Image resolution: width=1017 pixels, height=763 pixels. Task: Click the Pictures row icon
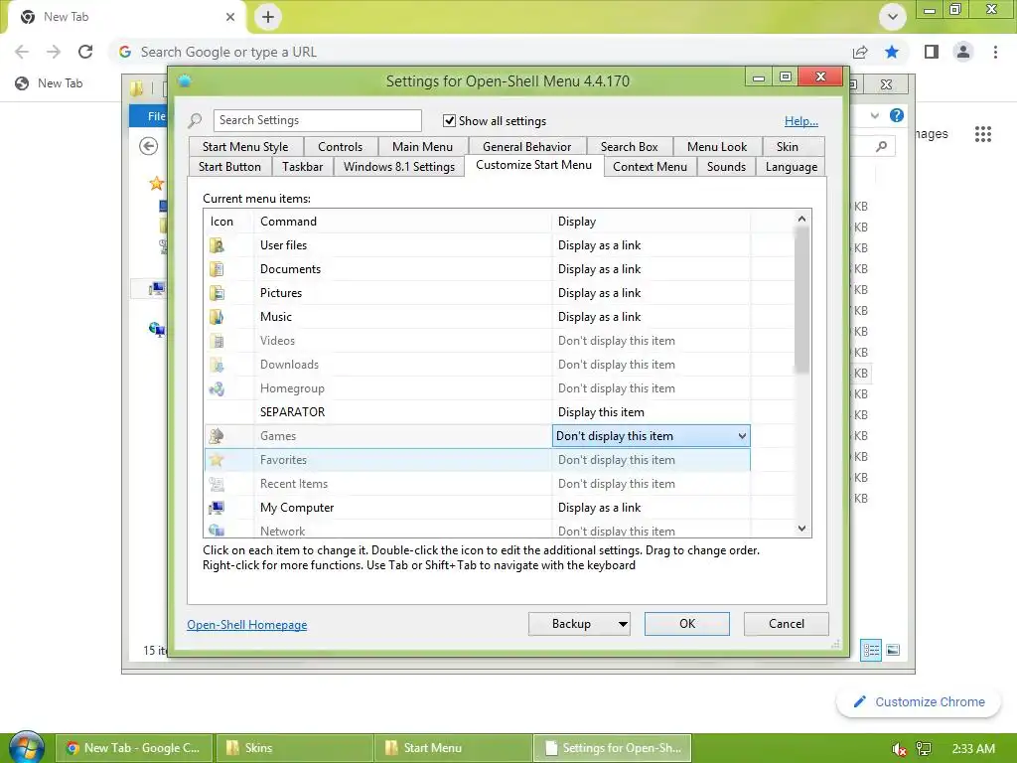tap(217, 293)
